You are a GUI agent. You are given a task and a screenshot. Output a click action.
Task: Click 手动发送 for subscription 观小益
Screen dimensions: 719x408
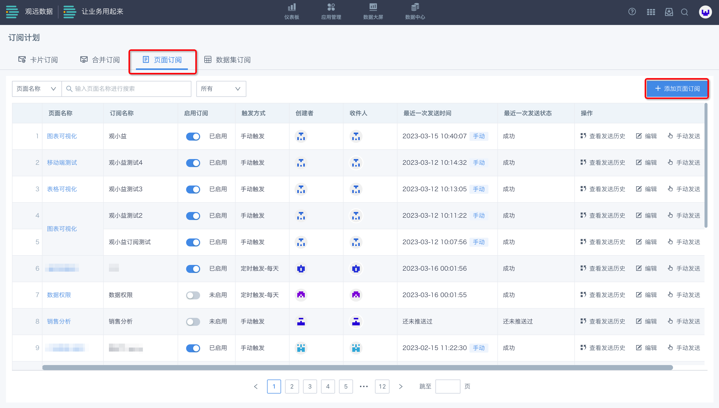[x=684, y=136]
